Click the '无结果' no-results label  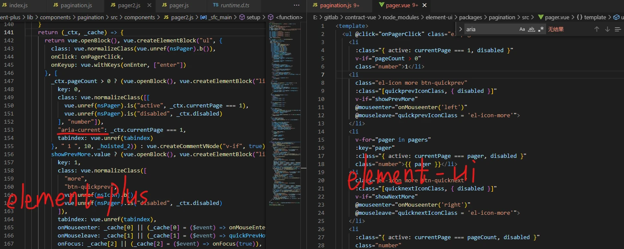(x=556, y=29)
